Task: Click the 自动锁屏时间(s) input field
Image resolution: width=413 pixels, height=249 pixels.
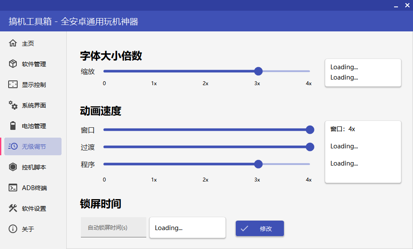Action: click(x=113, y=227)
